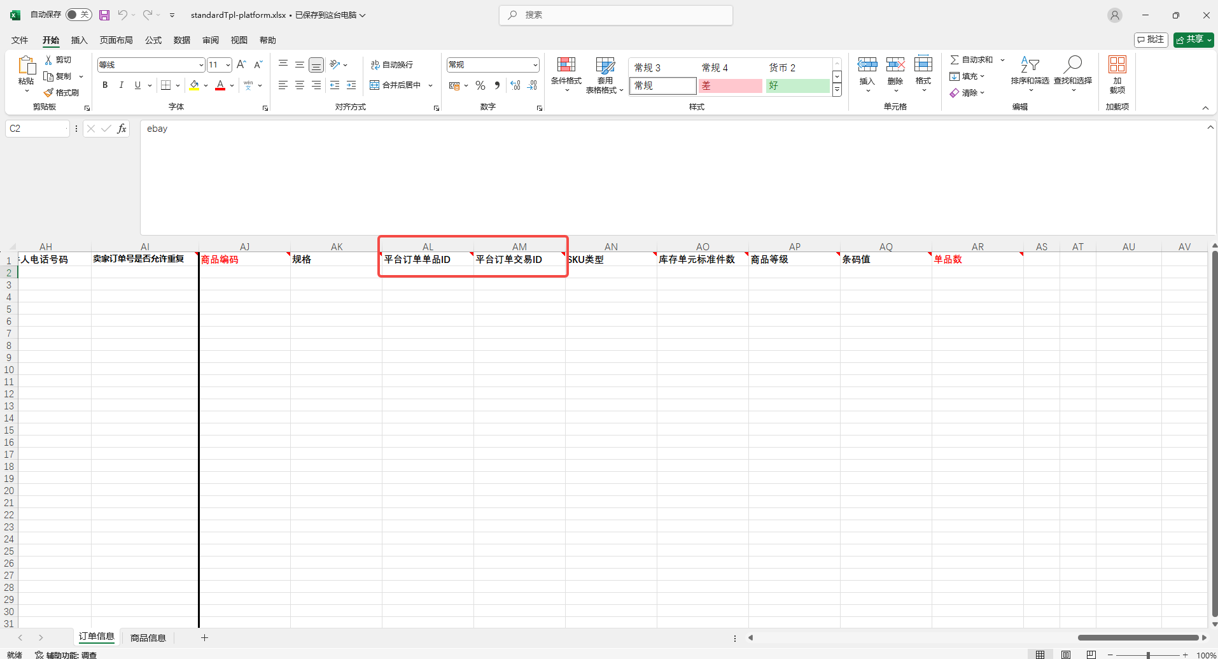This screenshot has height=659, width=1218.
Task: Select the 好 good cell style
Action: pos(798,86)
